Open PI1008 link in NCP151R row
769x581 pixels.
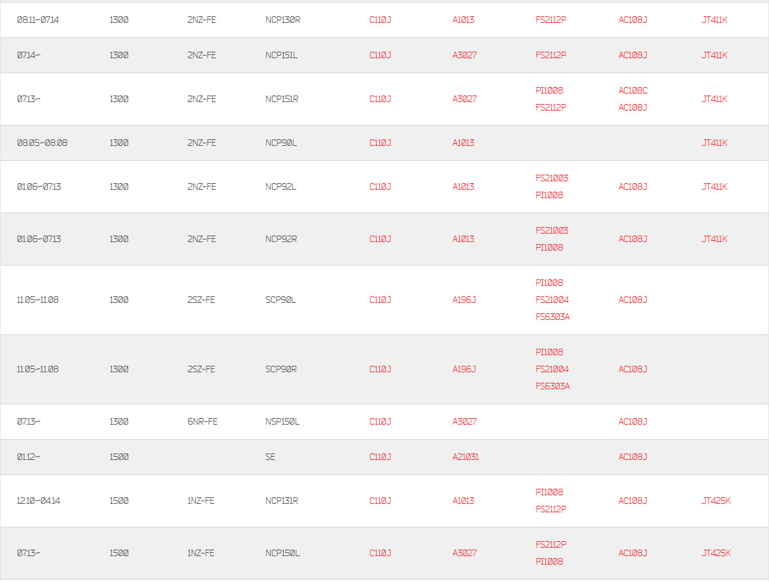click(x=549, y=91)
